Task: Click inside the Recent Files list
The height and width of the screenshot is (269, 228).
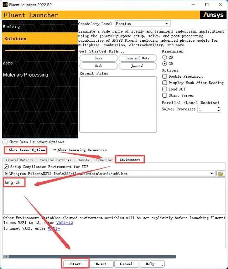Action: pos(118,104)
